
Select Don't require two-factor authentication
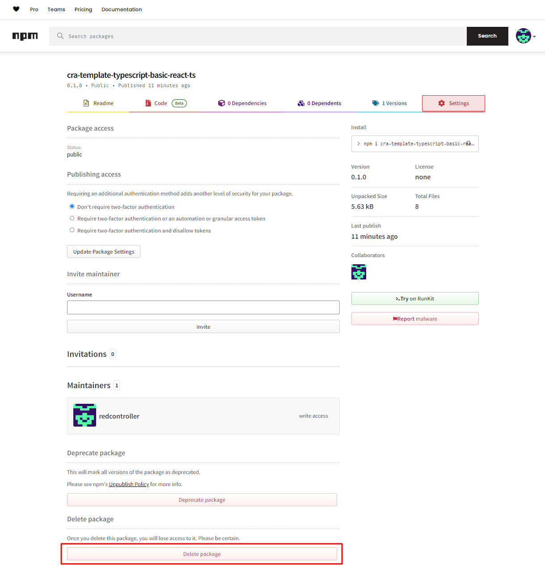coord(72,207)
